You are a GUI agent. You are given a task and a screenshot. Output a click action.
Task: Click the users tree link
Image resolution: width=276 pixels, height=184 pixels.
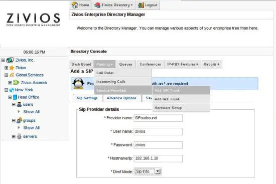28,104
